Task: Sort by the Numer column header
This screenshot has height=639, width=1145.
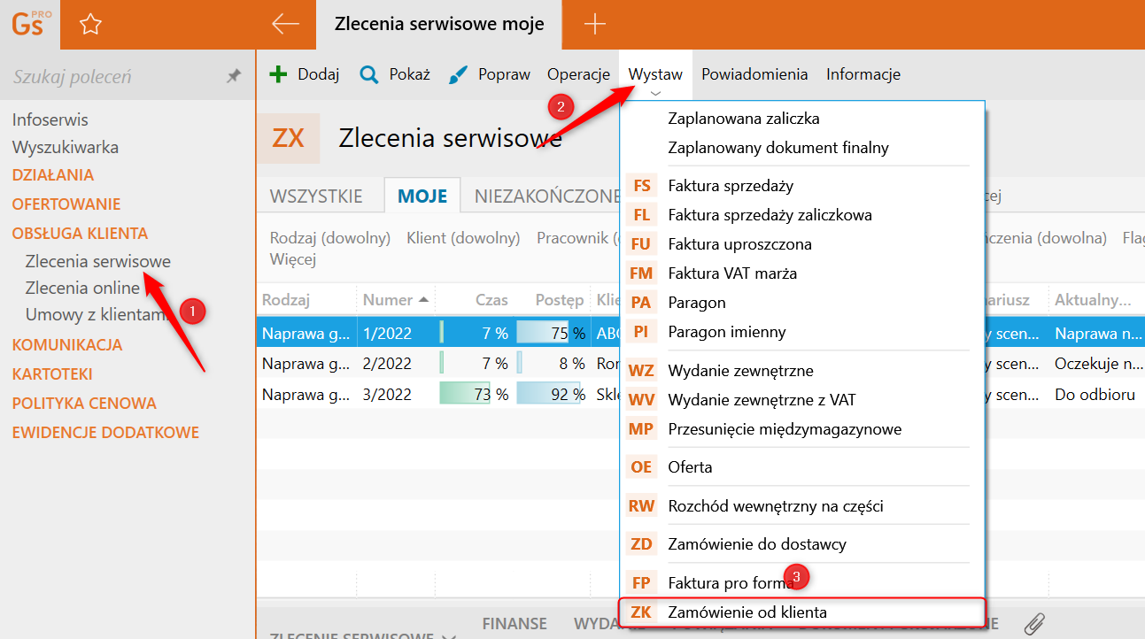Action: click(x=396, y=300)
